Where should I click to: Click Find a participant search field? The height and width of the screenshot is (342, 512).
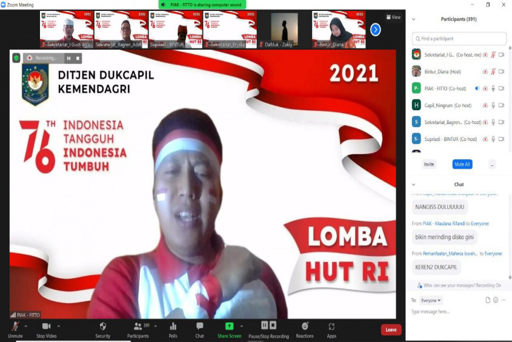(459, 39)
